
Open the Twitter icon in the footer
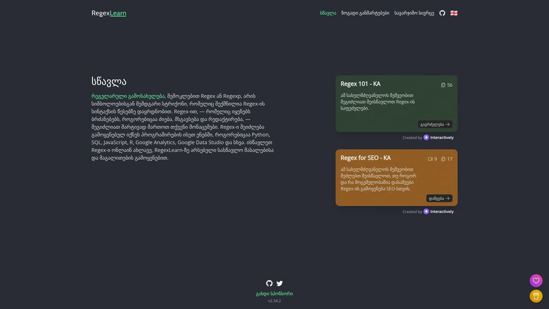280,283
